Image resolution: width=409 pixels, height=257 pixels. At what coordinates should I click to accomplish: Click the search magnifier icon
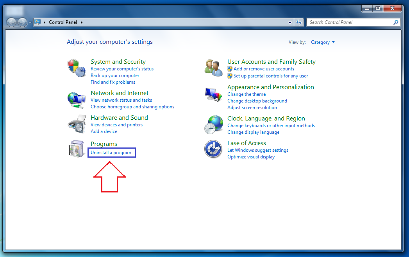pos(396,22)
